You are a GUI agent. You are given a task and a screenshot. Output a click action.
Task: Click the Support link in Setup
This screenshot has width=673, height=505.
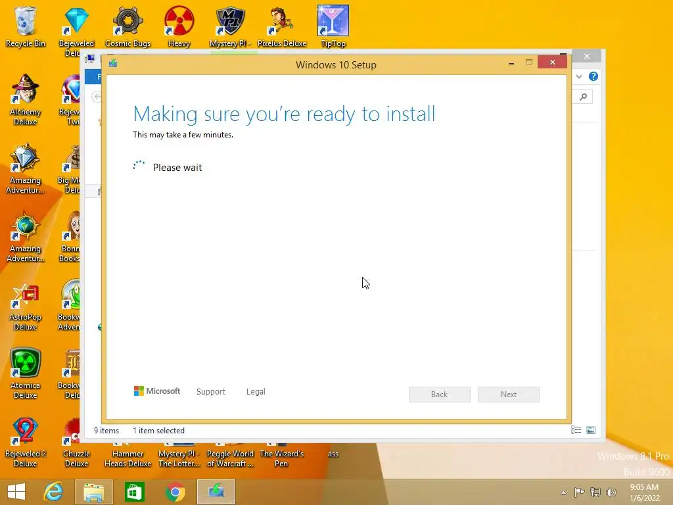pyautogui.click(x=211, y=392)
